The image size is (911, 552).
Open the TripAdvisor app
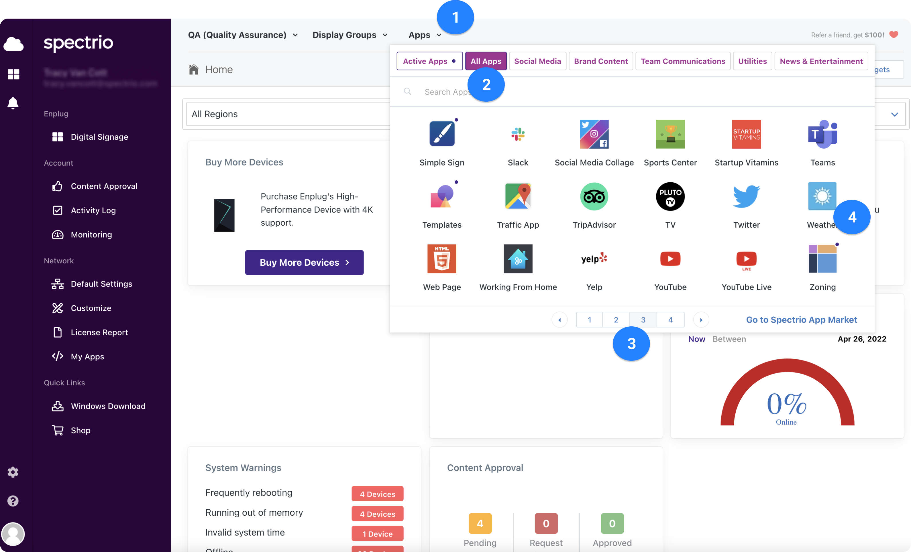click(594, 197)
